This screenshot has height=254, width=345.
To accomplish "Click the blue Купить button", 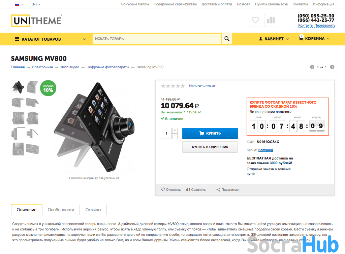I will point(210,133).
